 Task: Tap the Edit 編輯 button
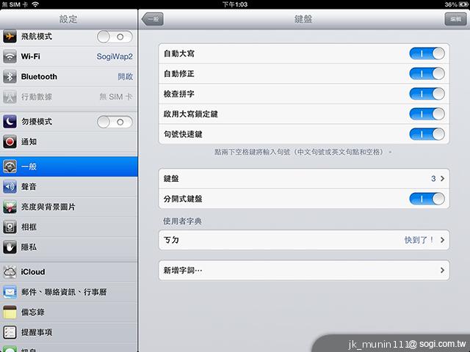[x=455, y=19]
